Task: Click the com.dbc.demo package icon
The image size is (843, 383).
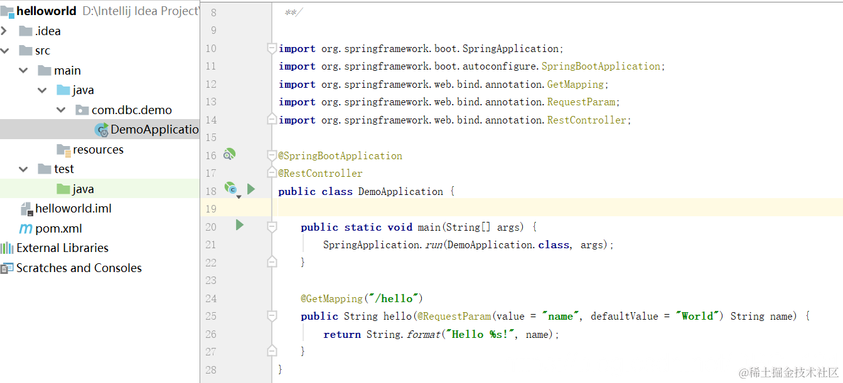Action: (82, 110)
